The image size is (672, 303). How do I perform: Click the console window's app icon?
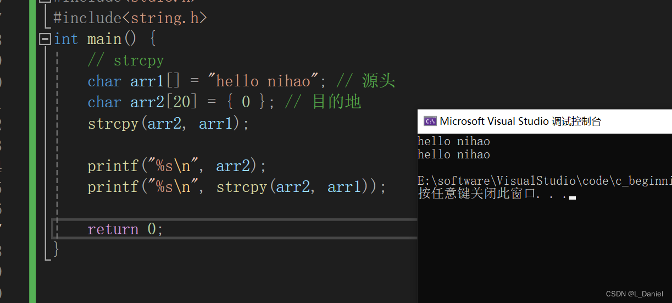tap(430, 122)
